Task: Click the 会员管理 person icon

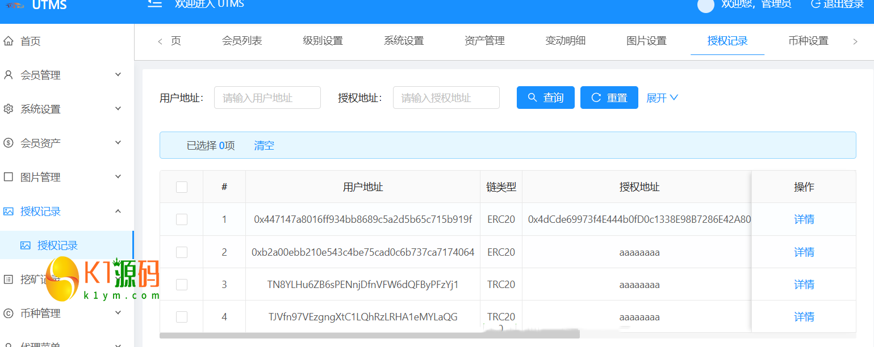Action: [9, 75]
